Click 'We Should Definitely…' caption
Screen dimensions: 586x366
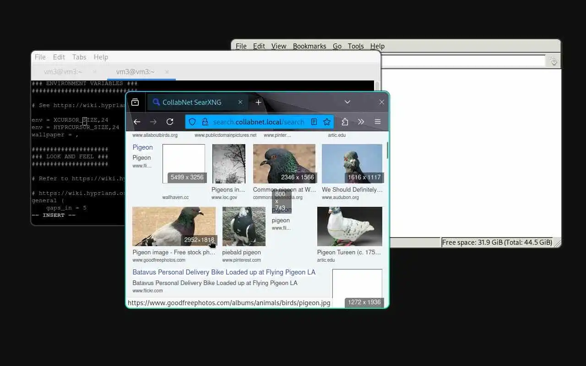tap(352, 189)
